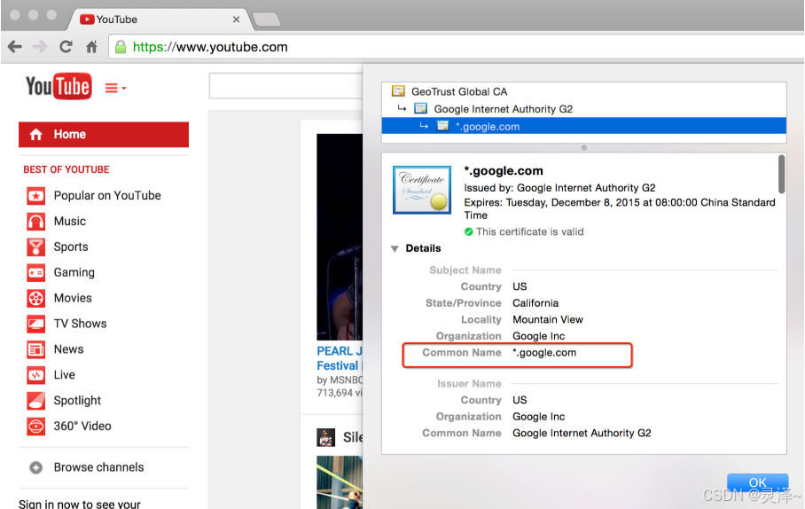Click the Browse channels plus icon
Image resolution: width=805 pixels, height=509 pixels.
coord(36,467)
